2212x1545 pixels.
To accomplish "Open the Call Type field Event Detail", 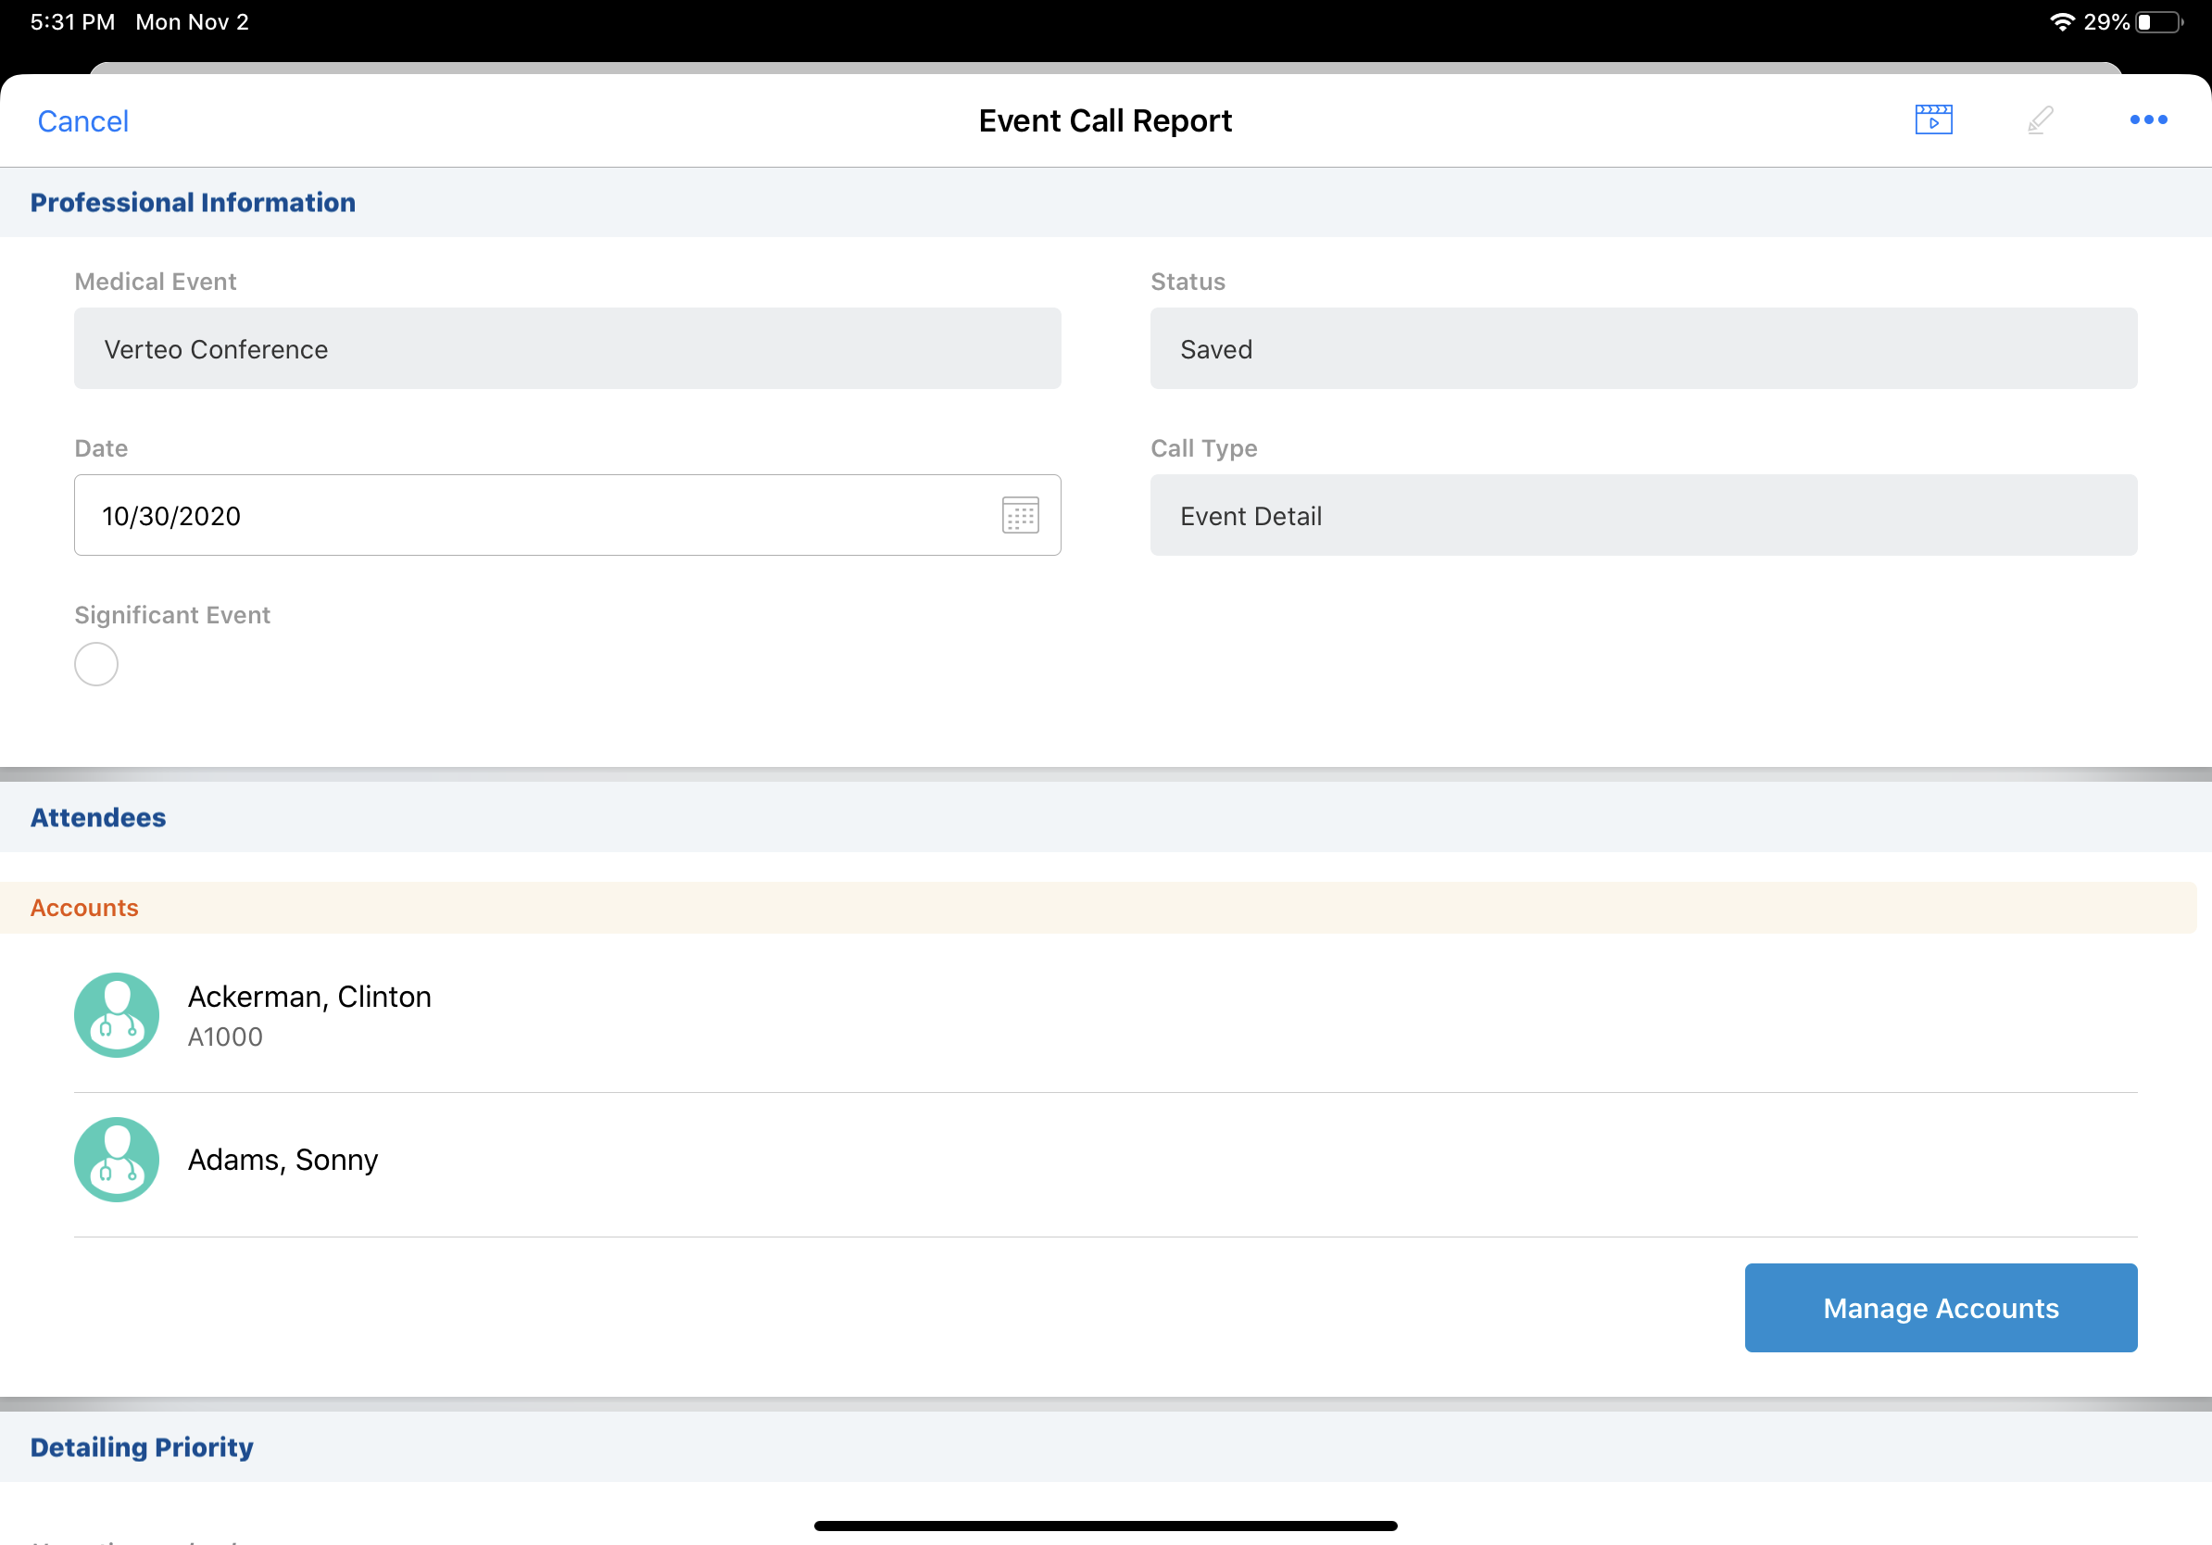I will click(1642, 515).
